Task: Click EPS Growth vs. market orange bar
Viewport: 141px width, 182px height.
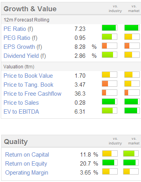Action: (x=132, y=46)
